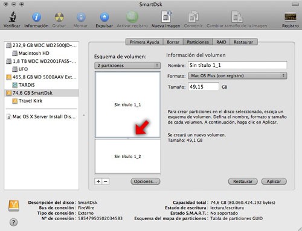Click the Verificar microscope icon
This screenshot has height=231, width=302.
pos(13,17)
